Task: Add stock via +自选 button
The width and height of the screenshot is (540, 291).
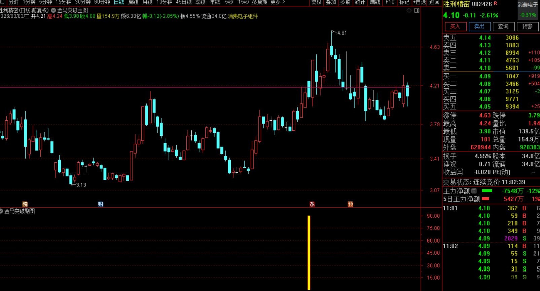Action: (419, 2)
